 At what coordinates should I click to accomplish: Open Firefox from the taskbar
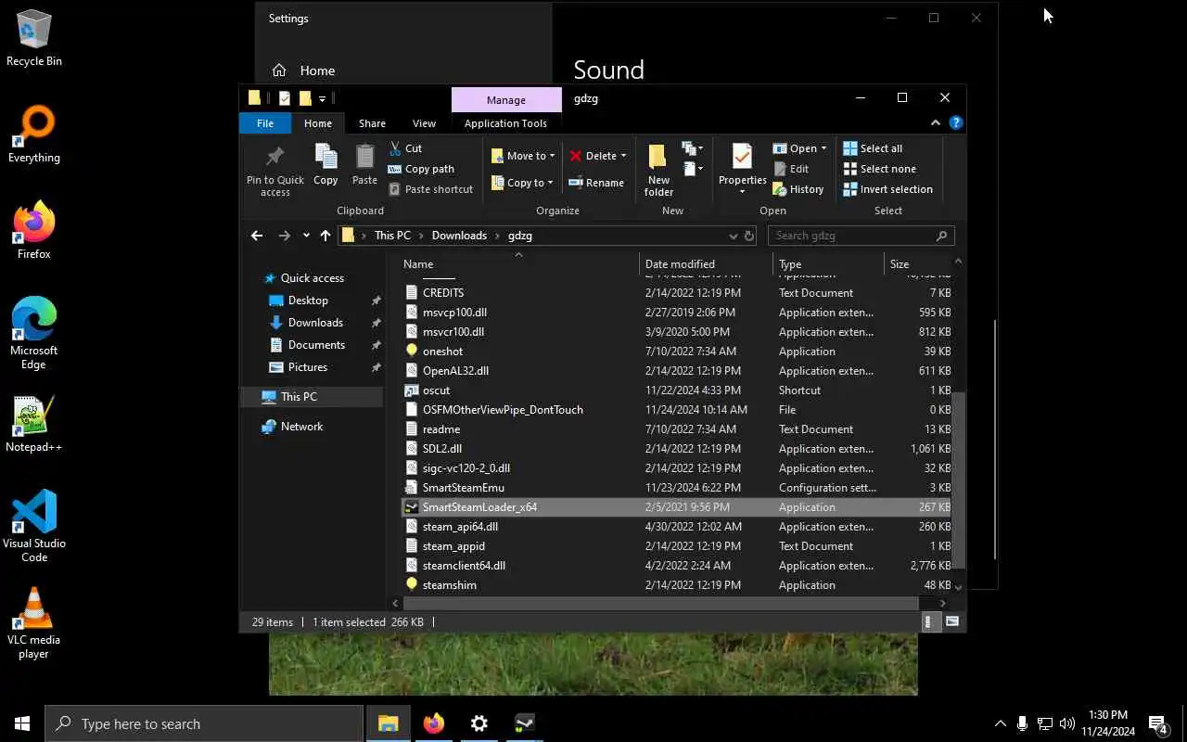(434, 723)
